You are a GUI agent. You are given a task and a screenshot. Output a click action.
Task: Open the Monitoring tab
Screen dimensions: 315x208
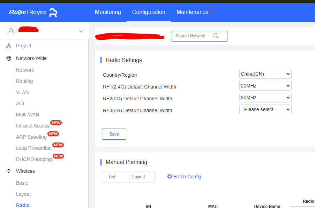108,12
